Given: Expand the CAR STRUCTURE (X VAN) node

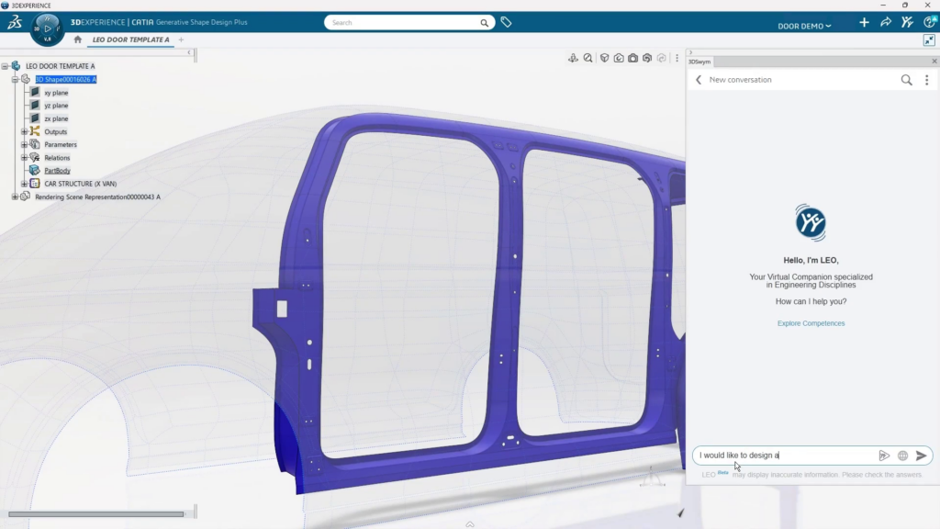Looking at the screenshot, I should pos(24,184).
